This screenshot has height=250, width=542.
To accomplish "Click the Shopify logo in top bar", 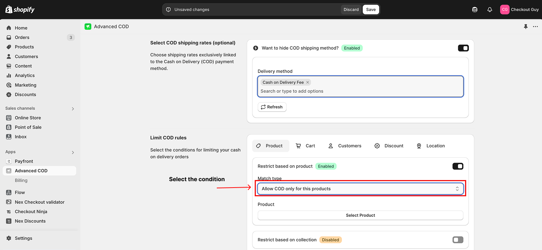I will [20, 9].
